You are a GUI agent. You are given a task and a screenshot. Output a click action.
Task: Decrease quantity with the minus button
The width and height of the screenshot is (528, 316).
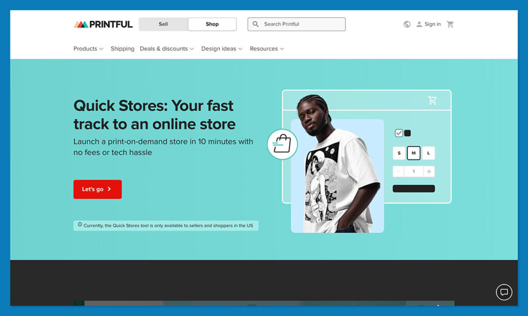[399, 171]
